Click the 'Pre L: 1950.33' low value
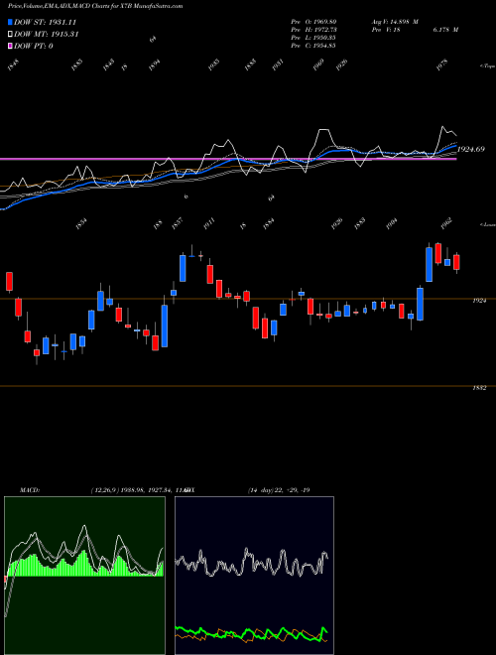496x655 pixels. tap(313, 38)
